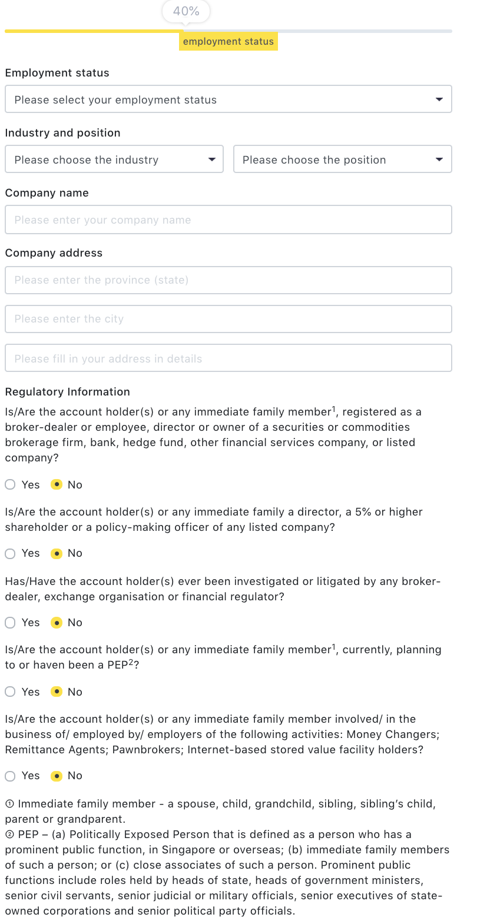
Task: Select No for broker-dealer registration question
Action: pyautogui.click(x=57, y=485)
